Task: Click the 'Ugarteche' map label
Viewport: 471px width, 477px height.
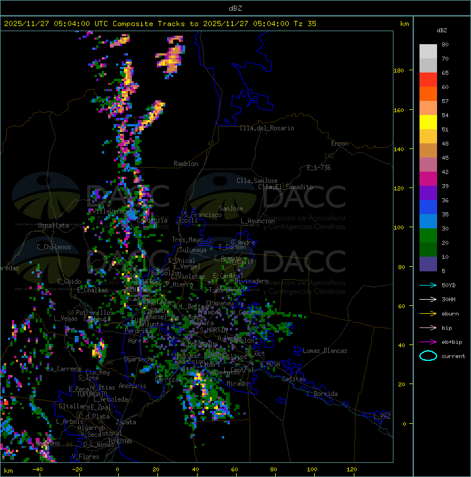Action: pos(140,359)
